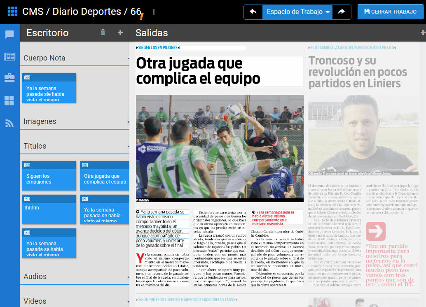Open the briefcase icon in the sidebar

click(9, 78)
